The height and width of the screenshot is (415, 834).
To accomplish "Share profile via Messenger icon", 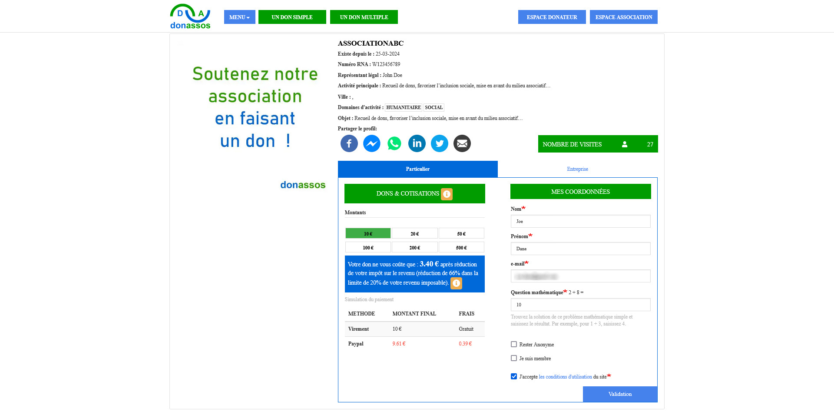I will 371,143.
